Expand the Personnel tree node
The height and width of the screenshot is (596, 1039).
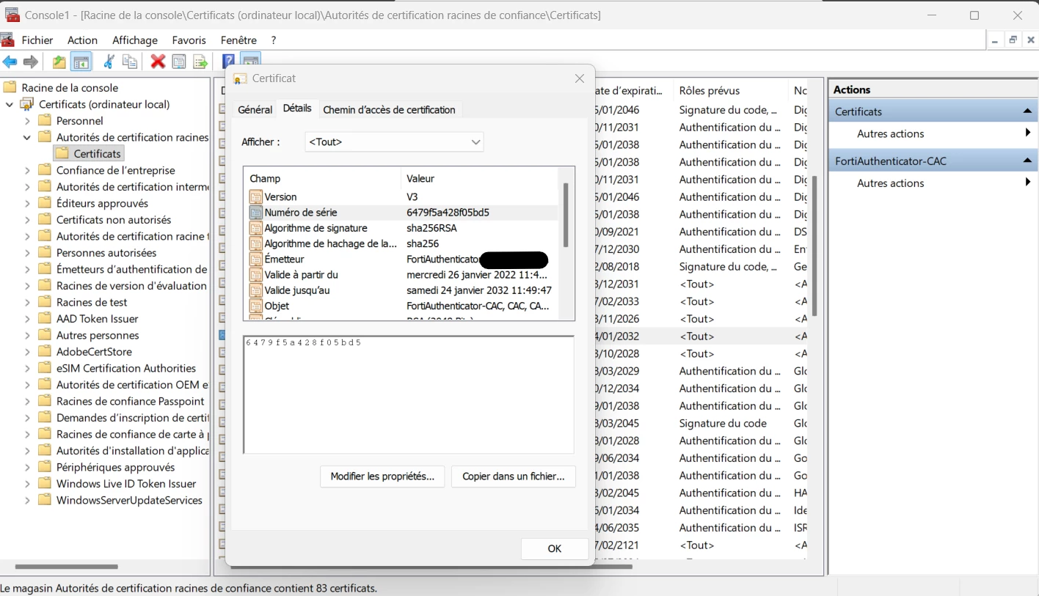[x=27, y=120]
